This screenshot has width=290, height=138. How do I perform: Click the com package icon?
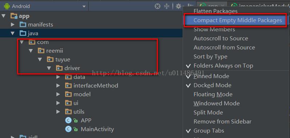(x=32, y=42)
